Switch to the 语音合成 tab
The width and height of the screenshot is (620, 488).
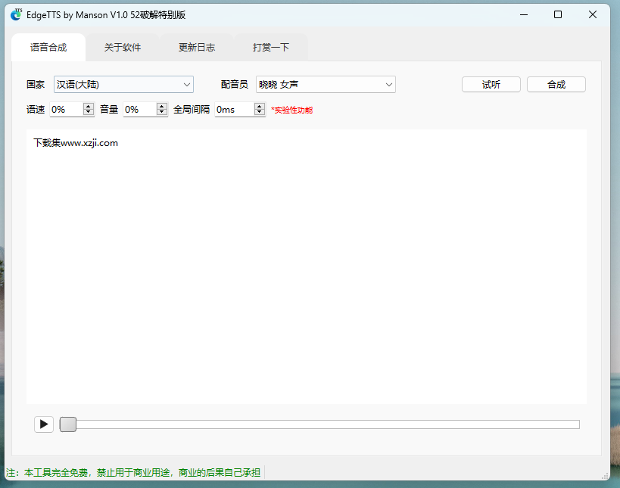(x=48, y=48)
